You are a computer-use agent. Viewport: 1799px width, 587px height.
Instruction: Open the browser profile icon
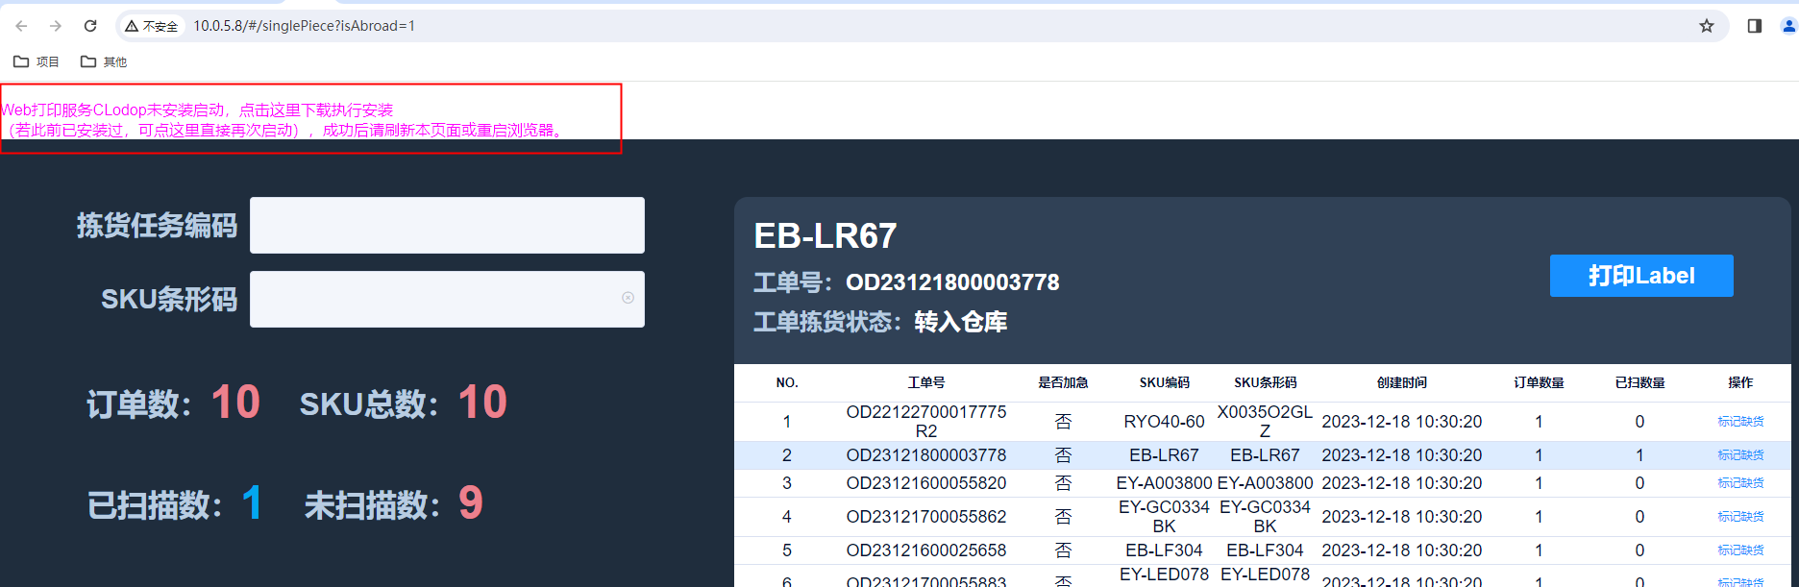tap(1787, 26)
